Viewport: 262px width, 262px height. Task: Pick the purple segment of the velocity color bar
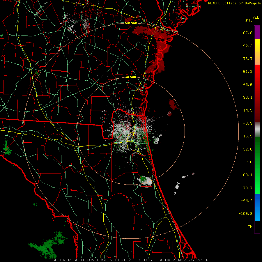click(x=257, y=32)
